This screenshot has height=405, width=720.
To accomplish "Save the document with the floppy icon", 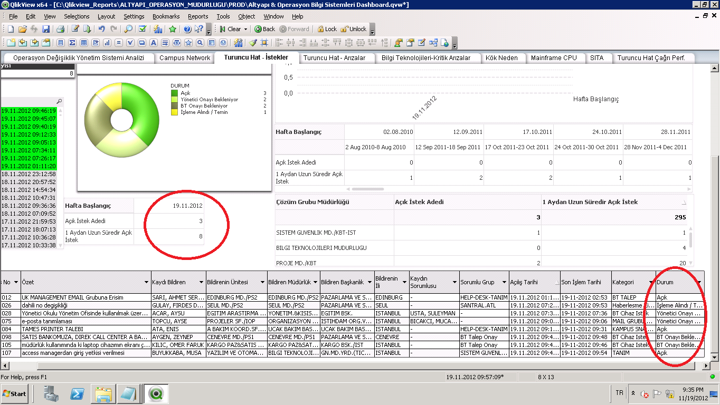I will [x=46, y=29].
